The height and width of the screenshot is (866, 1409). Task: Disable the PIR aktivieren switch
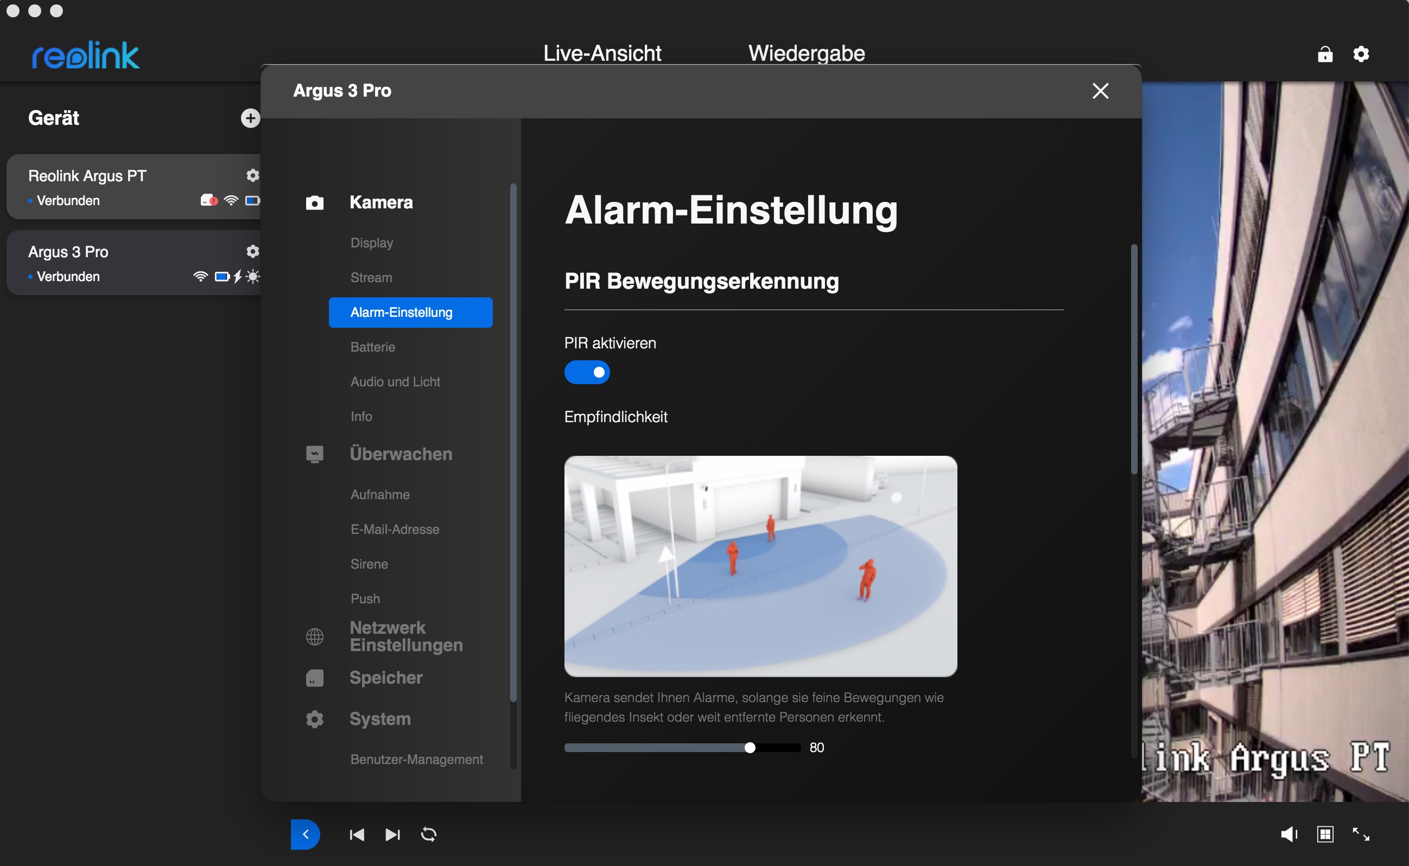point(587,372)
